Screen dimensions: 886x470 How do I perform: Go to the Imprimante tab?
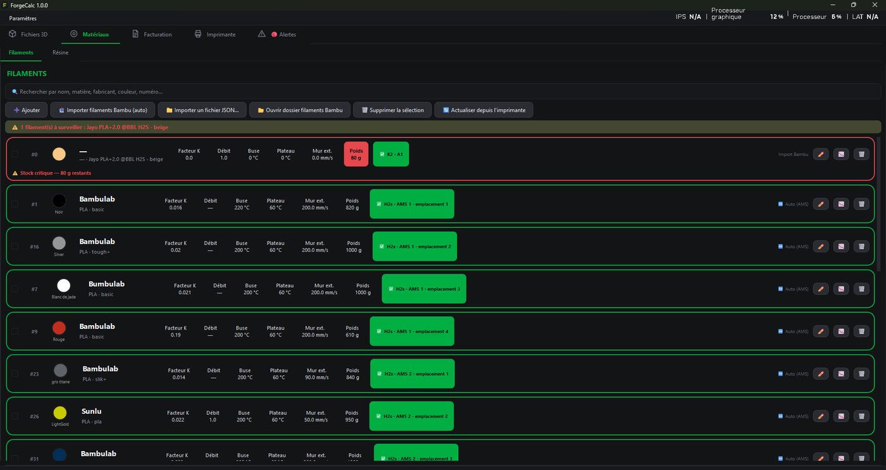215,34
